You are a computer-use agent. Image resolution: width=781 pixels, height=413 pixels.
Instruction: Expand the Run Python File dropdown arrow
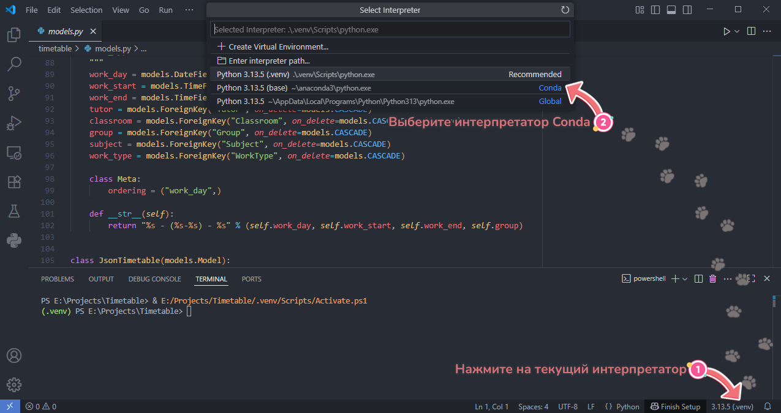point(737,31)
